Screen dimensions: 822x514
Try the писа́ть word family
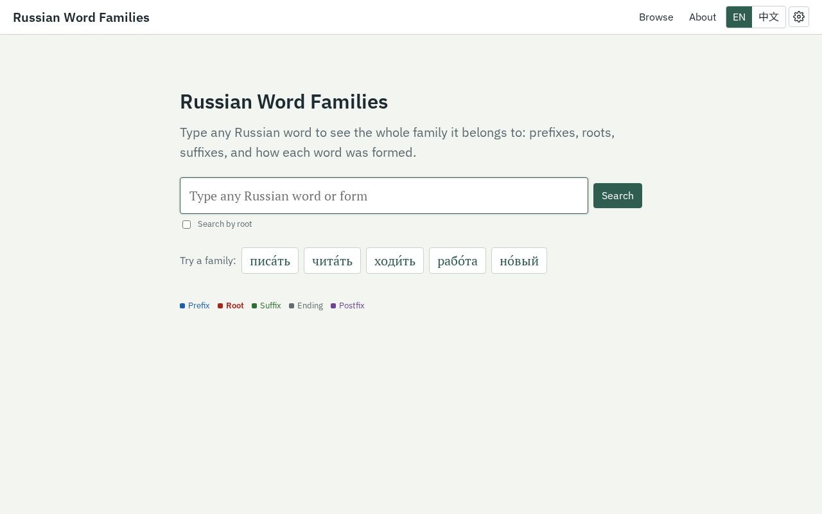[270, 260]
